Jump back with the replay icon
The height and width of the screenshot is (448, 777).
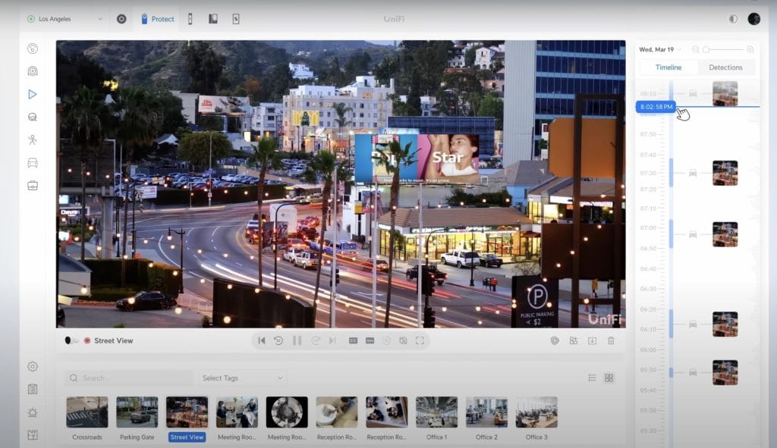[278, 340]
